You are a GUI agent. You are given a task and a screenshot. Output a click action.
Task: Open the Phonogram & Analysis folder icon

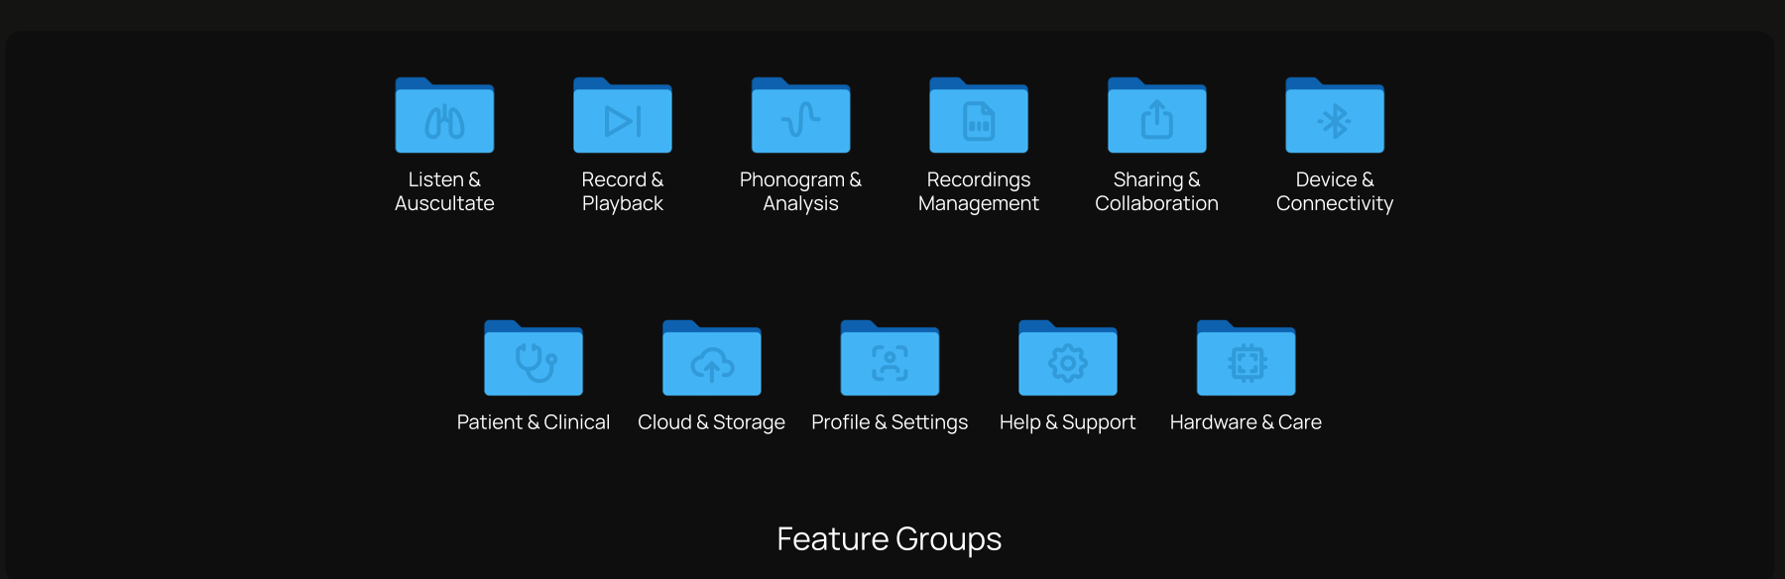800,115
